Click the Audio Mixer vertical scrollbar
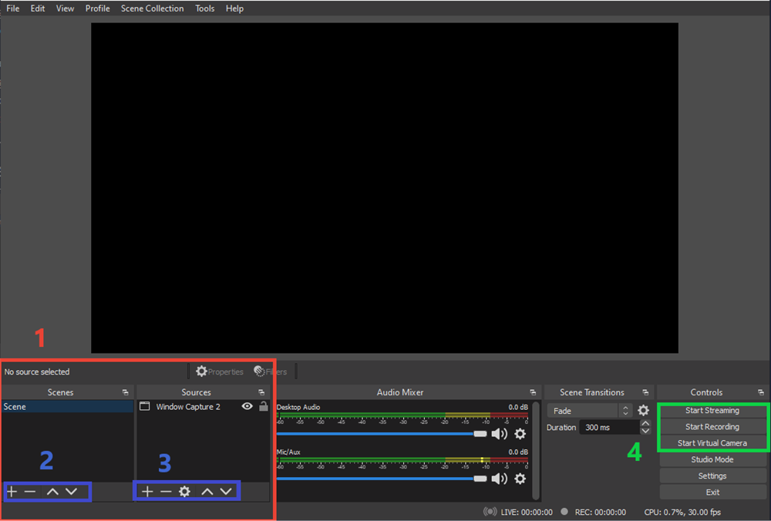Viewport: 771px width, 521px height. pos(537,451)
